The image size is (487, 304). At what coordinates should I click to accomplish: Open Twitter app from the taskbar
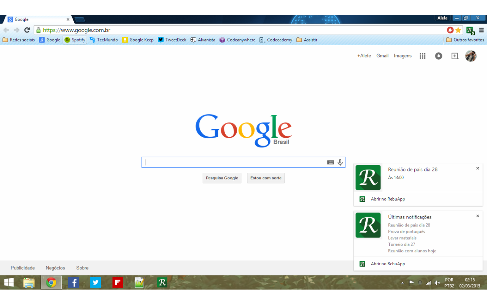tap(95, 282)
